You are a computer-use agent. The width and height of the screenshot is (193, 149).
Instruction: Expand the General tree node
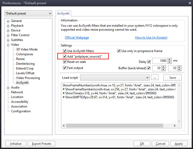[x=8, y=21]
